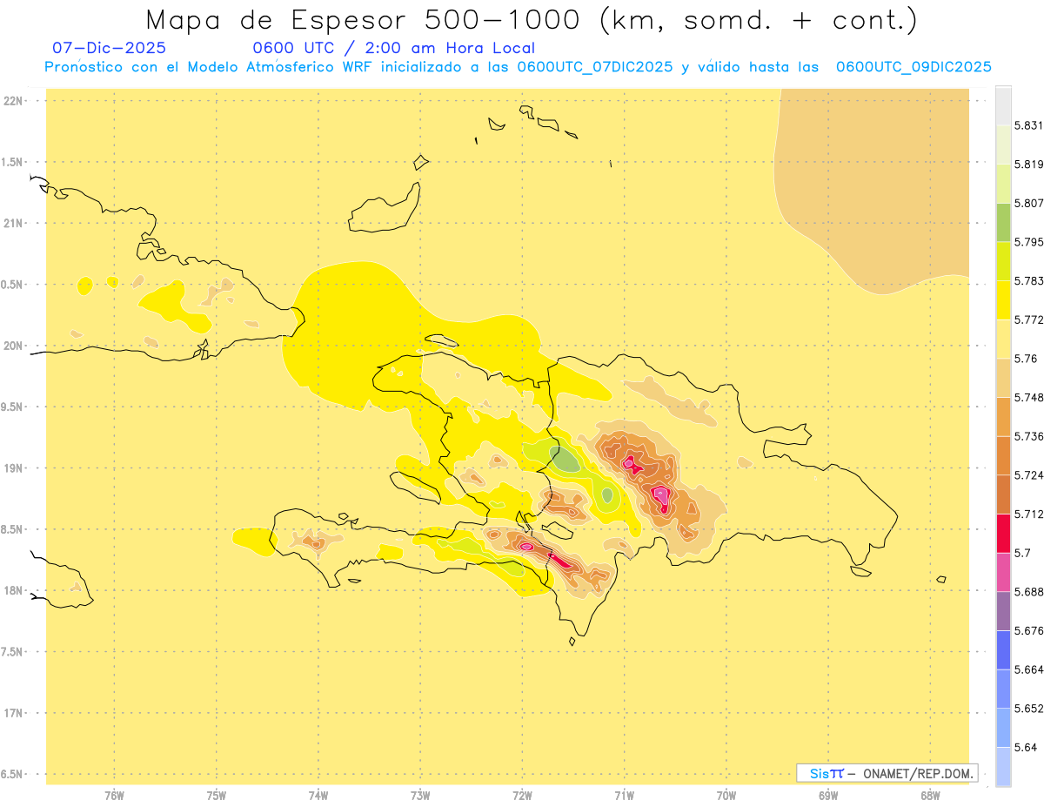Click the 70W longitude label

[x=726, y=796]
